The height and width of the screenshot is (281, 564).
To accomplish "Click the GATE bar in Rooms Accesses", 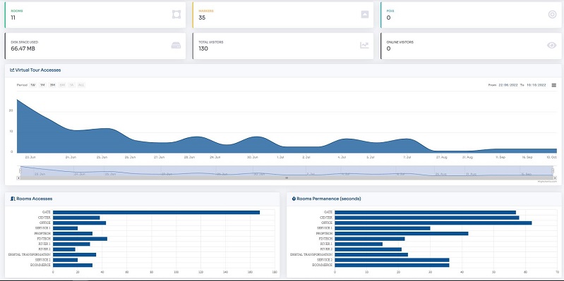I will [156, 213].
